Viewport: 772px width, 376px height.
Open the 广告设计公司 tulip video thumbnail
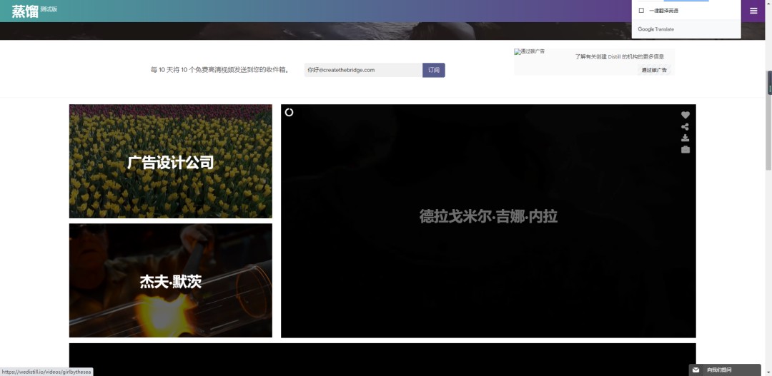pos(170,161)
